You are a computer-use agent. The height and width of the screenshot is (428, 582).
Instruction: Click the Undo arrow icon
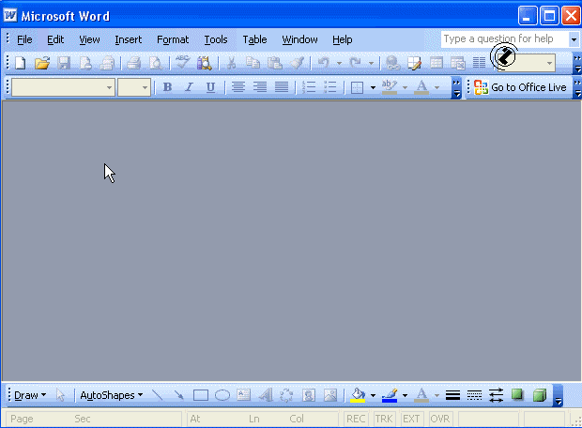pos(324,63)
